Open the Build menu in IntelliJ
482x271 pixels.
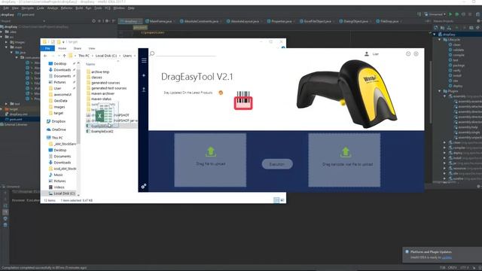(79, 8)
